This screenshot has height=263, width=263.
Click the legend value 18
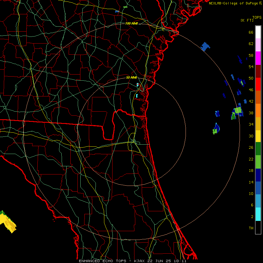tap(251, 171)
